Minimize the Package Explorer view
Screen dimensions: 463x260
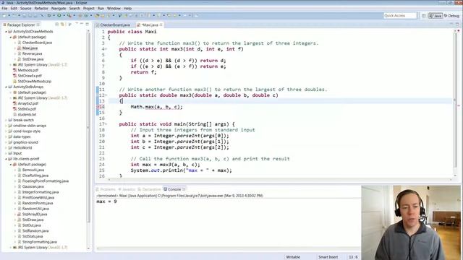pyautogui.click(x=82, y=24)
